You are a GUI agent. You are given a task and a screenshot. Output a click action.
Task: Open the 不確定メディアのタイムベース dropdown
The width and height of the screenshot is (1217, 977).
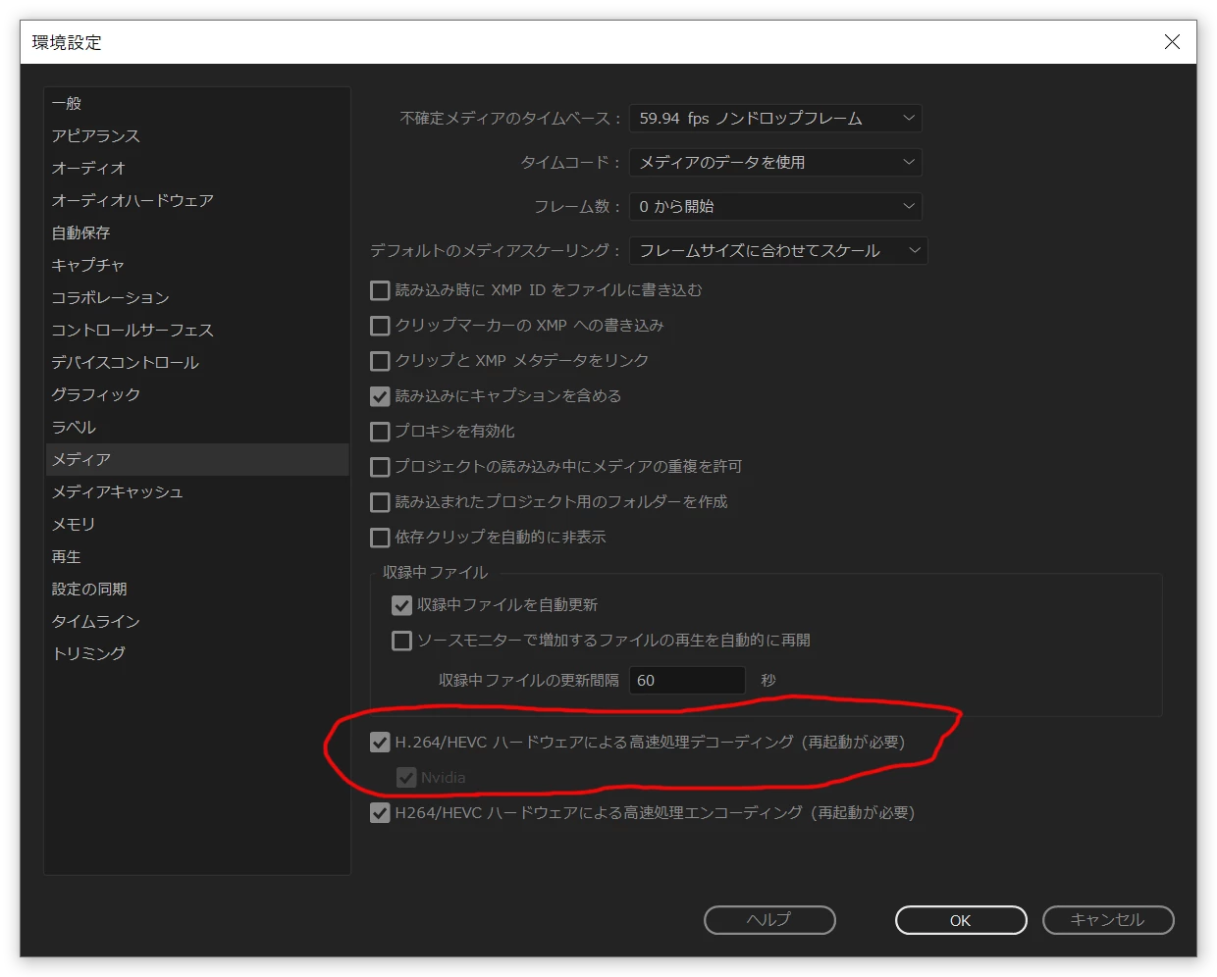point(775,119)
